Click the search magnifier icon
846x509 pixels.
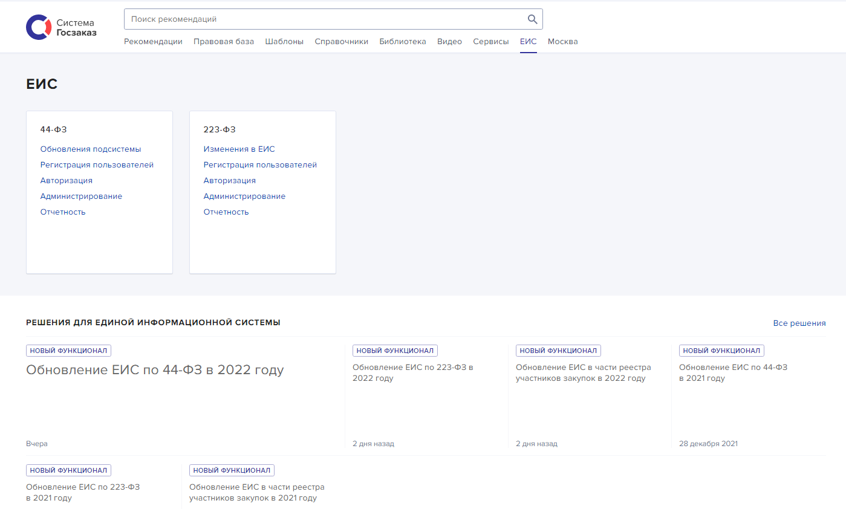click(532, 19)
